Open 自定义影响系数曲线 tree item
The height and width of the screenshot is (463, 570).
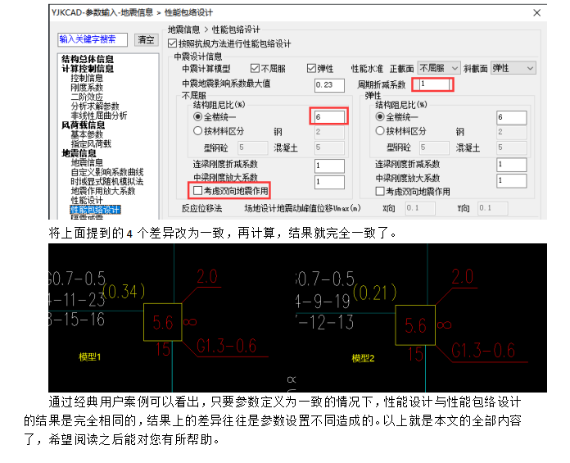click(x=106, y=172)
